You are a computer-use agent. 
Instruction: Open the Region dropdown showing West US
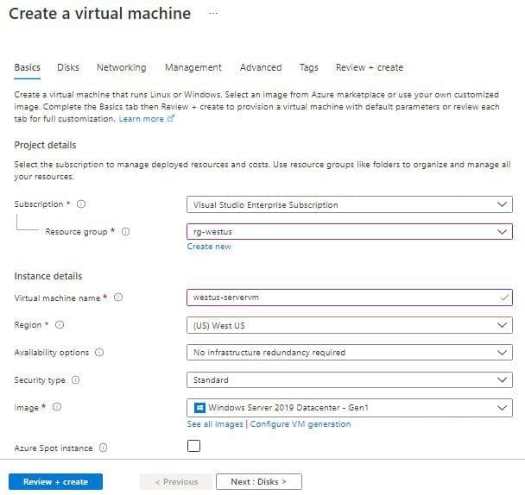[349, 325]
